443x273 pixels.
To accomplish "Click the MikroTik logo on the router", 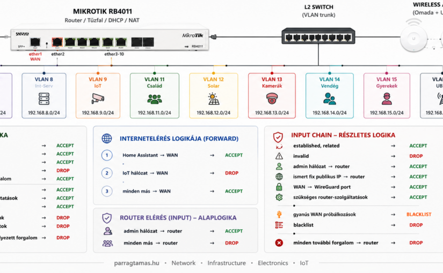I will [x=193, y=35].
